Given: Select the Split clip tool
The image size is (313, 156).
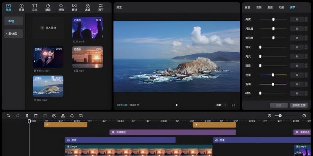Looking at the screenshot, I should click(x=27, y=115).
